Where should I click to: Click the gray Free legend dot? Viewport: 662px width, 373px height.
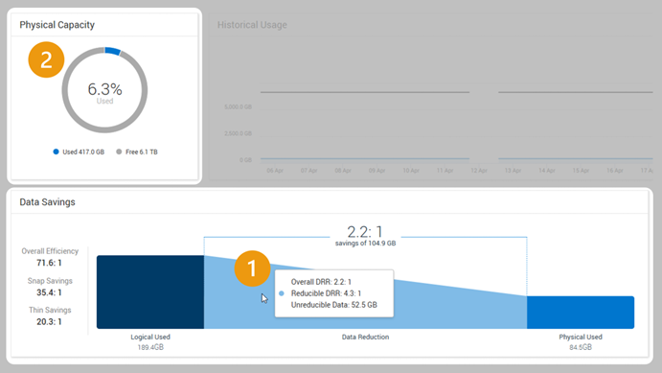(119, 152)
